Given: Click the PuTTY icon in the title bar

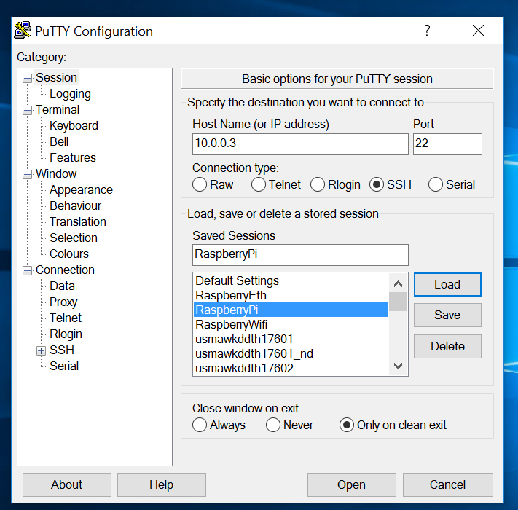Looking at the screenshot, I should coord(23,31).
